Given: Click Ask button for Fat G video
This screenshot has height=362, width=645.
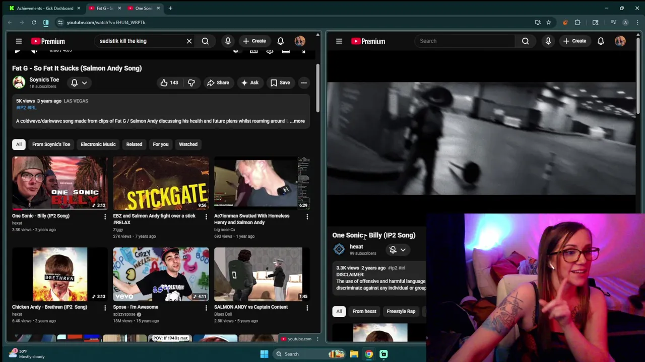Looking at the screenshot, I should pos(249,82).
